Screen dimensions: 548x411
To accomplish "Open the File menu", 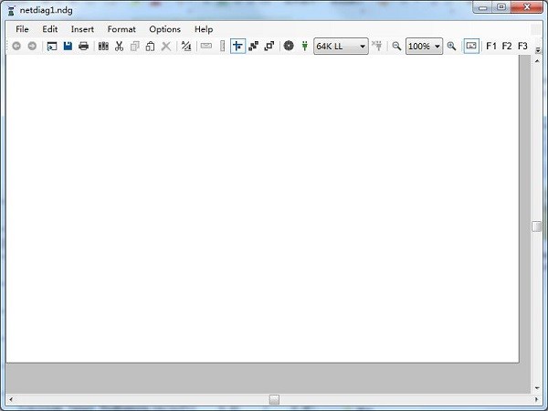I will coord(22,29).
